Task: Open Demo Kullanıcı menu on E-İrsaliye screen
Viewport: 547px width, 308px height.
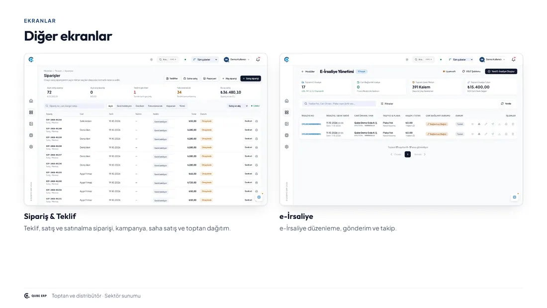Action: [x=492, y=60]
